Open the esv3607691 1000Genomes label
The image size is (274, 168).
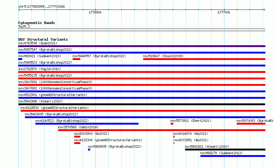[55, 82]
